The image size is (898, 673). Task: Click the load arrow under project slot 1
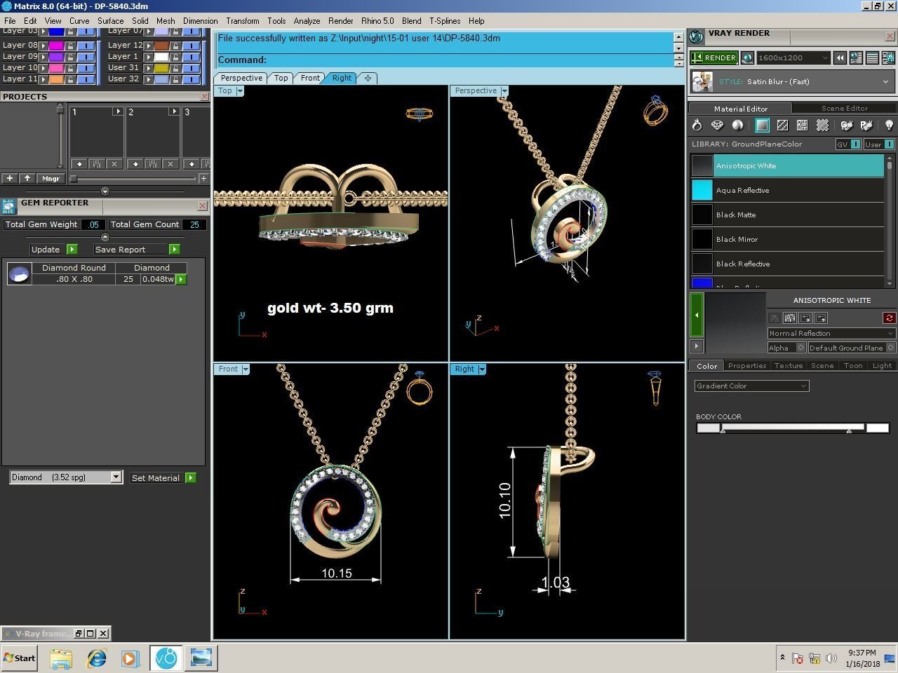click(x=79, y=163)
